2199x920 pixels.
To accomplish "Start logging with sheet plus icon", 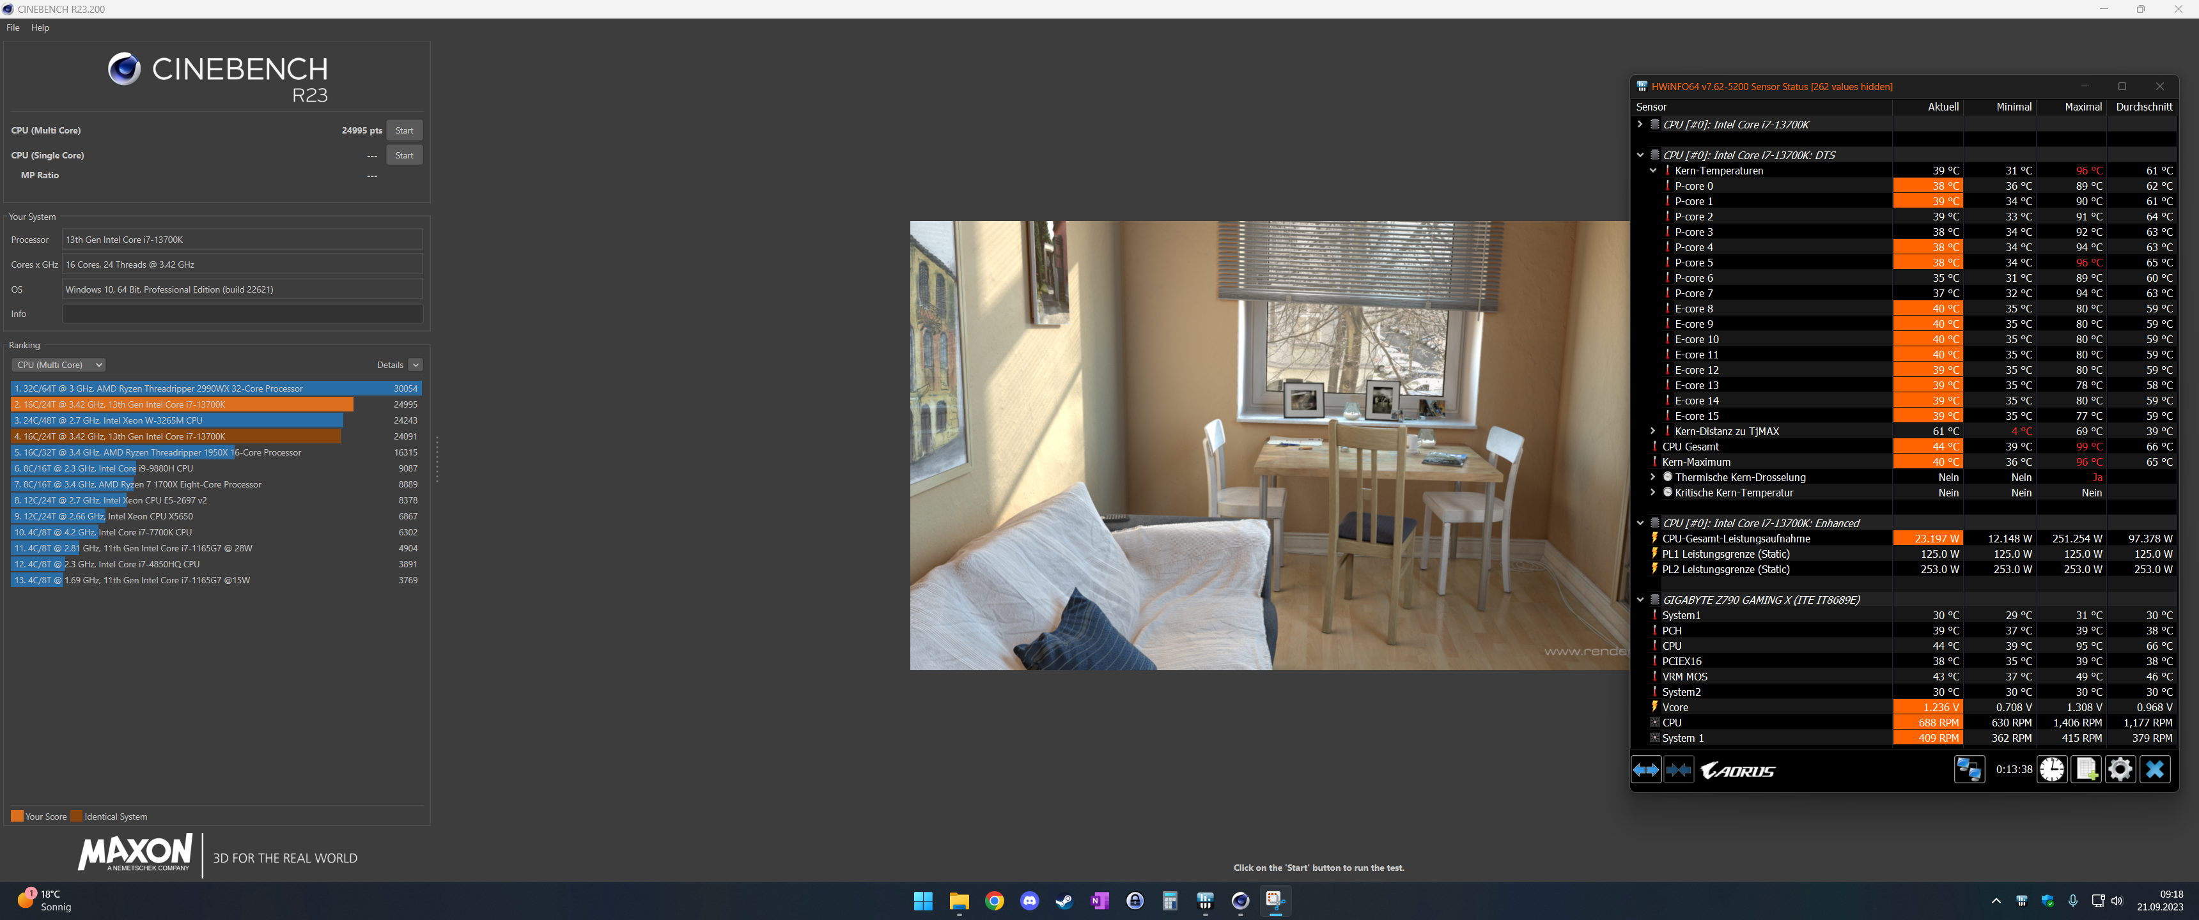I will 2085,770.
